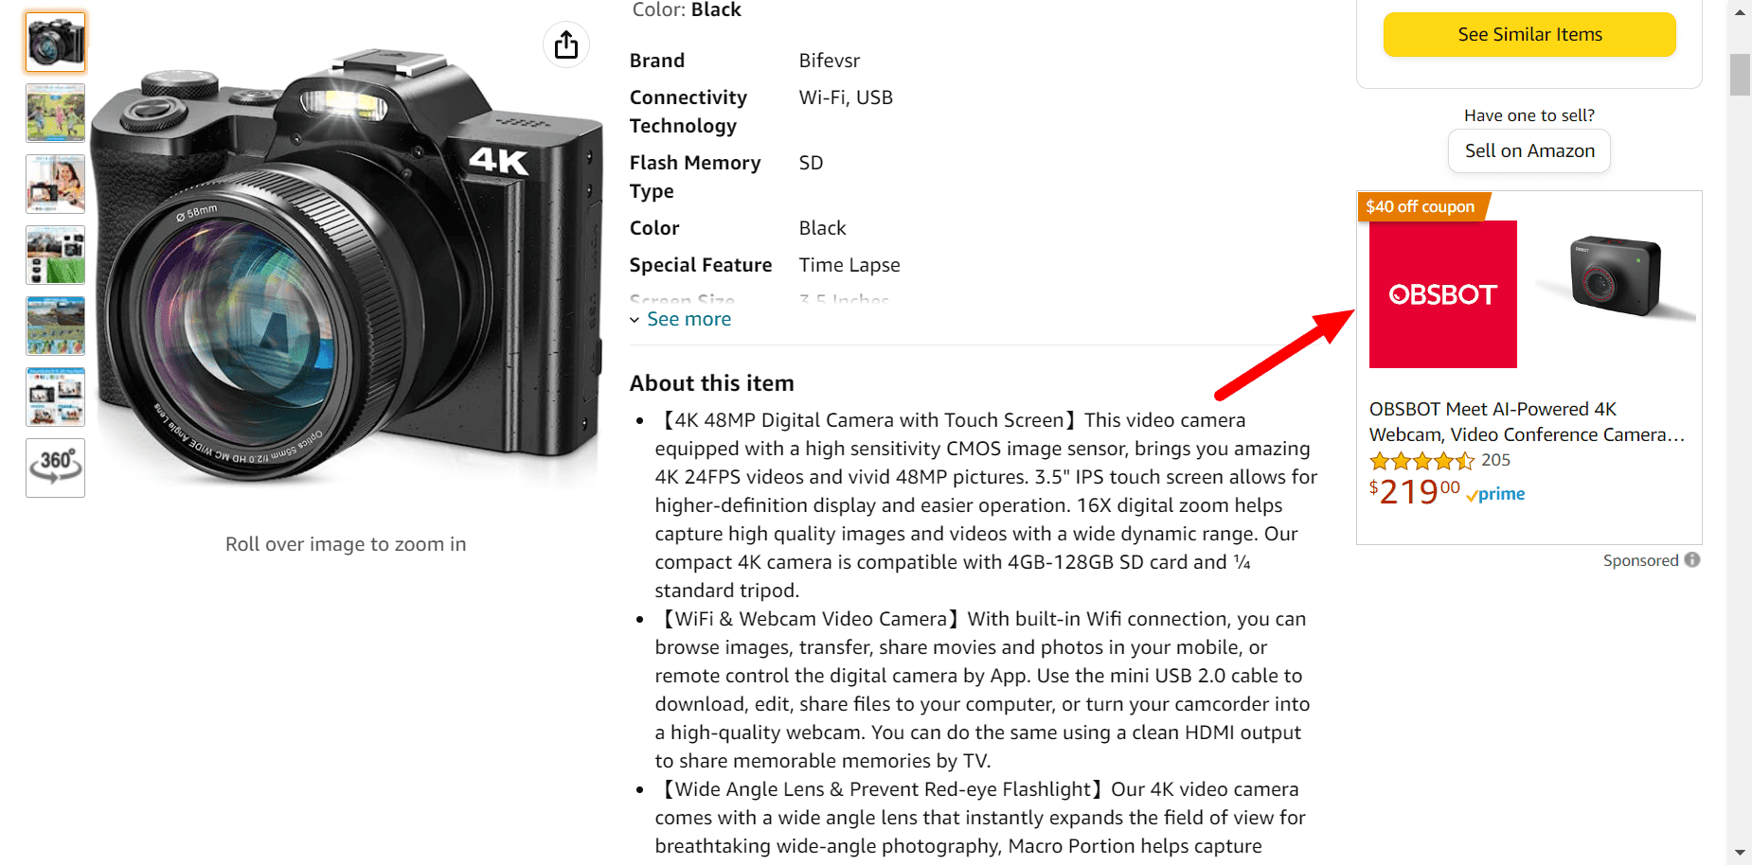The width and height of the screenshot is (1752, 865).
Task: Select the landscape photo thumbnail
Action: coord(55,326)
